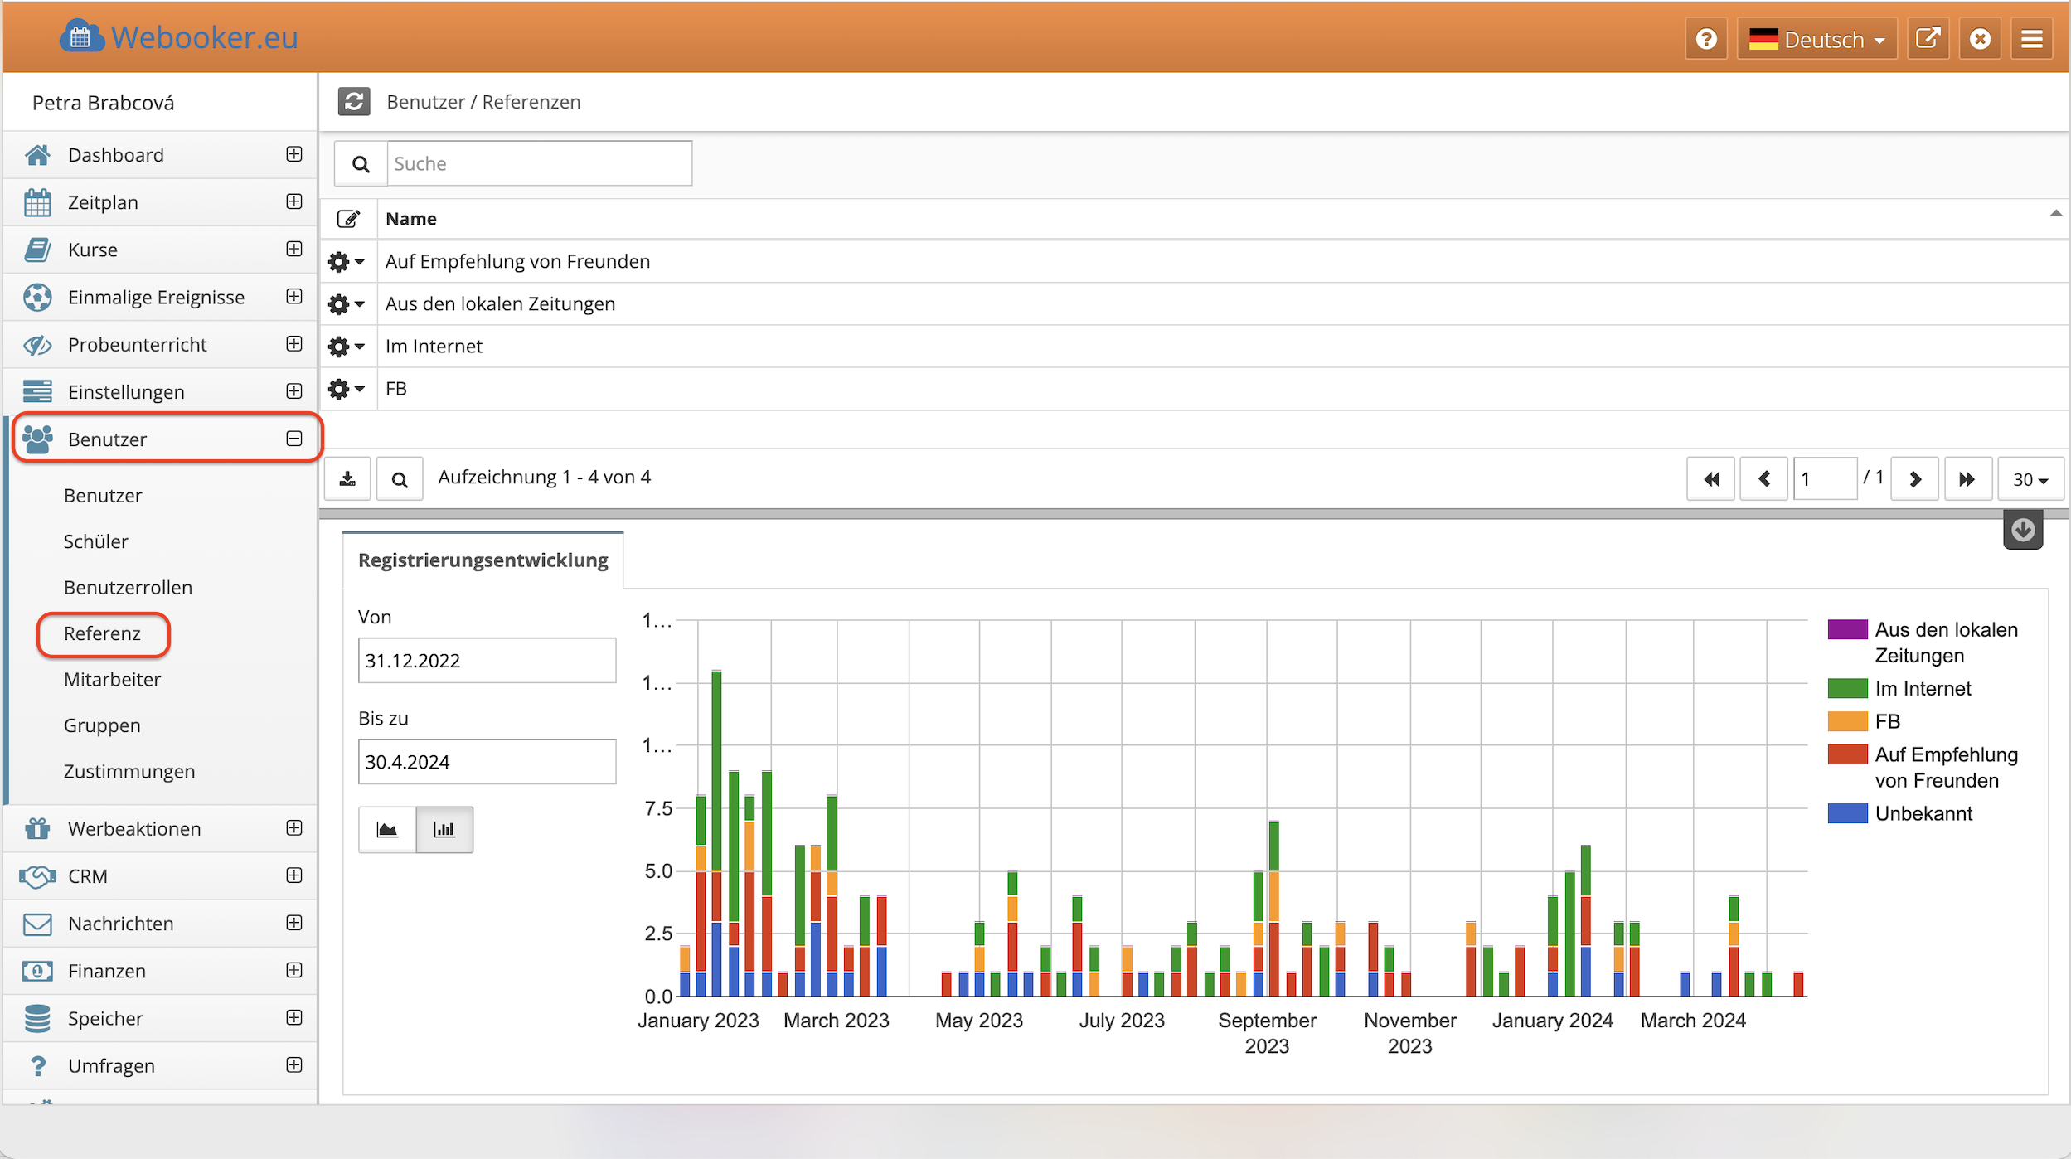Open the 30 records-per-page dropdown
The image size is (2071, 1159).
click(2030, 479)
